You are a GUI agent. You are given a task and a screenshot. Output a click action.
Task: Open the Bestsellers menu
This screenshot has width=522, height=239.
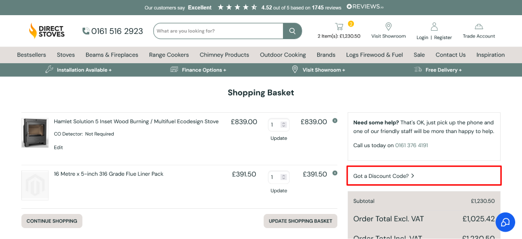[x=32, y=55]
